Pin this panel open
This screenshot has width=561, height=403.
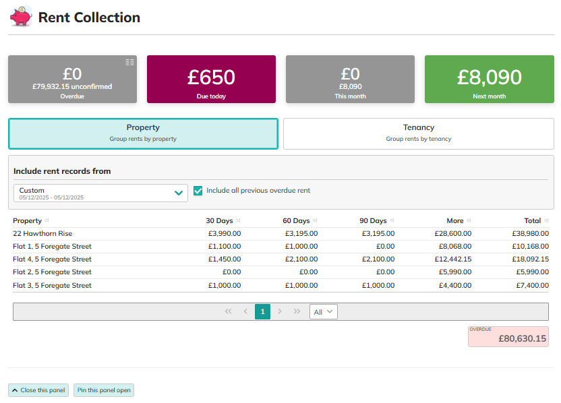pyautogui.click(x=103, y=390)
